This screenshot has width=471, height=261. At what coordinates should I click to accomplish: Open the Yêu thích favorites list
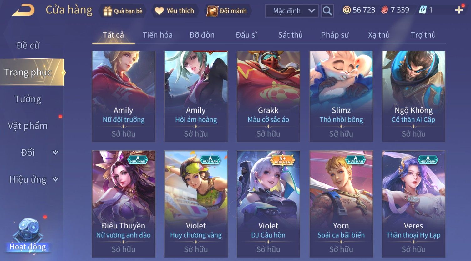coord(175,11)
